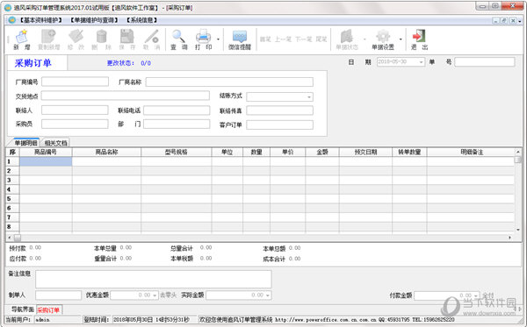Screen dimensions: 527x327
Task: Click the 明细备注 column header
Action: 472,153
